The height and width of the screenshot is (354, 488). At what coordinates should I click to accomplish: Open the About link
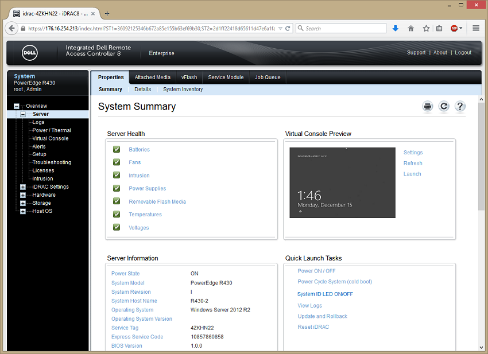440,53
